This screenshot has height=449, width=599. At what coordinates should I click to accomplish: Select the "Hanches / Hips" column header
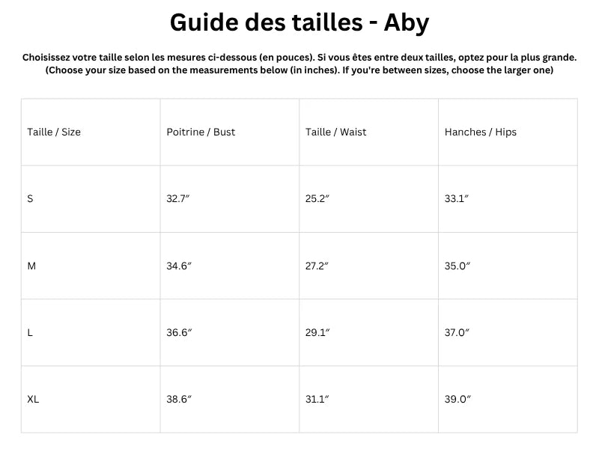[481, 132]
